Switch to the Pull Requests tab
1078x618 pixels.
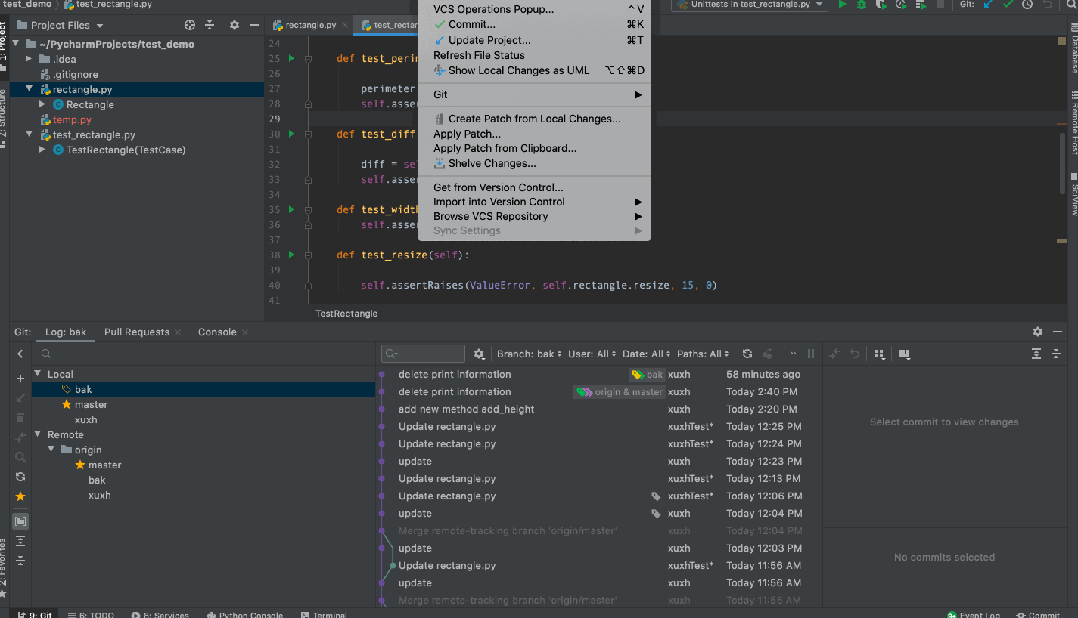137,332
